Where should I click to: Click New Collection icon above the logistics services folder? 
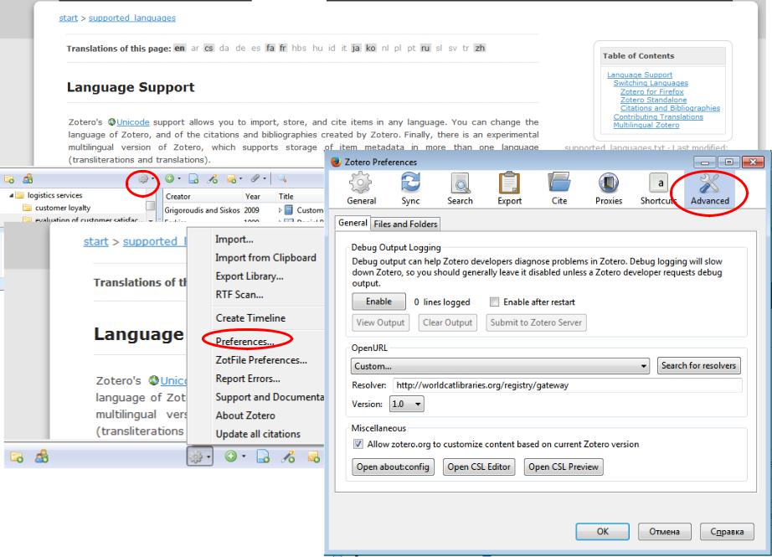(x=9, y=178)
